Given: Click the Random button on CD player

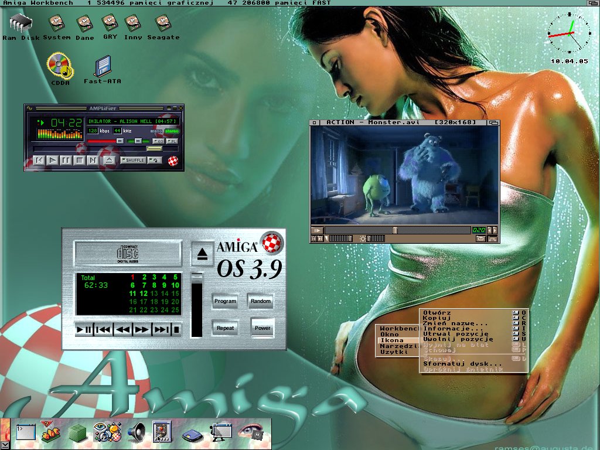Looking at the screenshot, I should (261, 301).
